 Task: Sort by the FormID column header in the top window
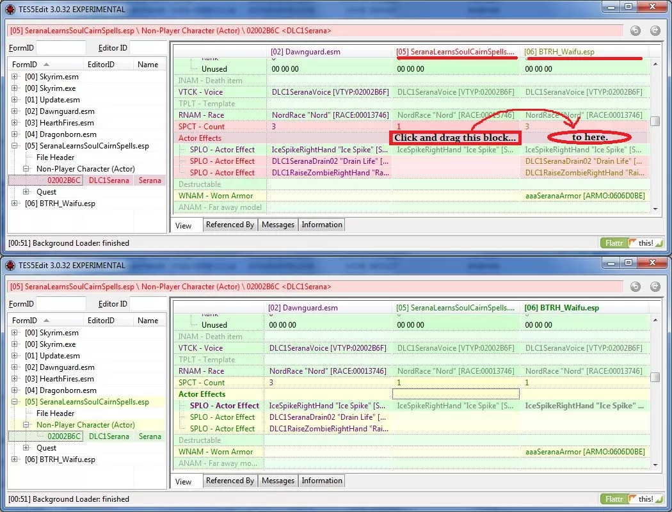coord(46,64)
